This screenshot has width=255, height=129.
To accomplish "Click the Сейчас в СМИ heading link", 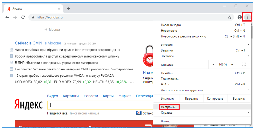I will 28,43.
